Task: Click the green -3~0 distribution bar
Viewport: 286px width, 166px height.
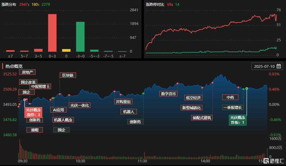Action: tap(80, 37)
